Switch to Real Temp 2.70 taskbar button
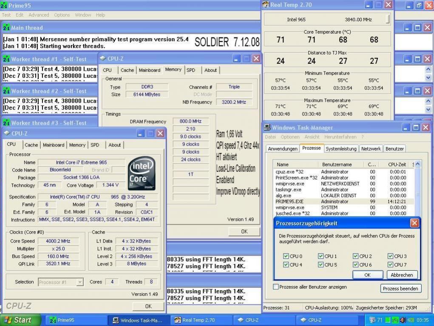 (201, 320)
